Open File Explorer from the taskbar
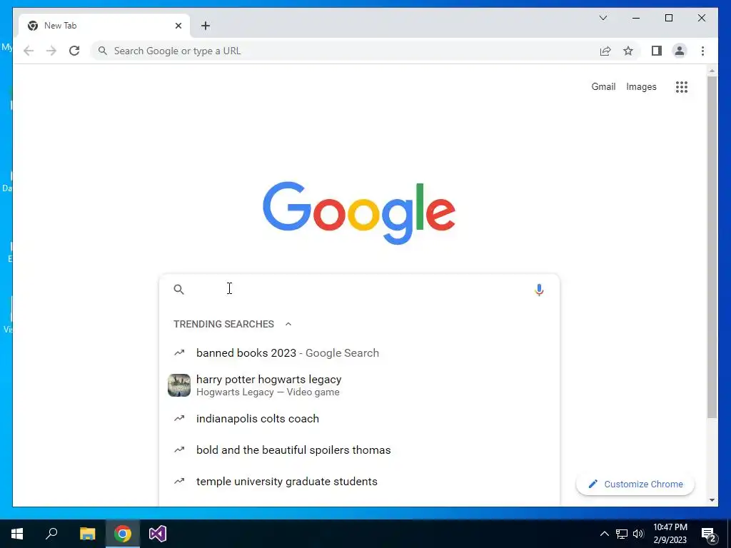 pyautogui.click(x=87, y=534)
